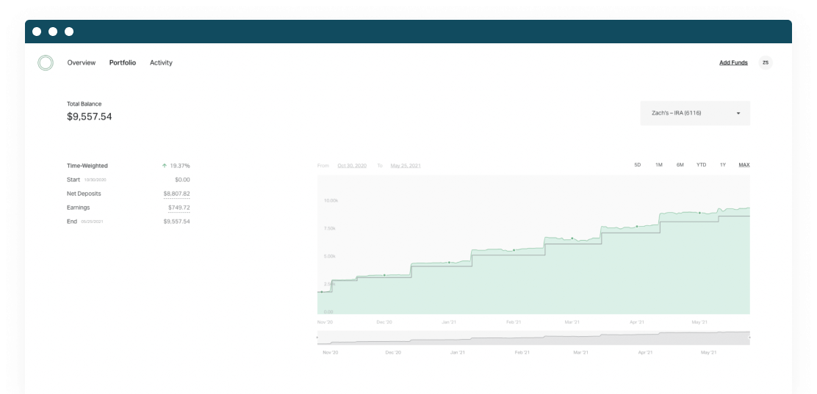The image size is (817, 394).
Task: Click the right handle of range slider
Action: coord(749,338)
